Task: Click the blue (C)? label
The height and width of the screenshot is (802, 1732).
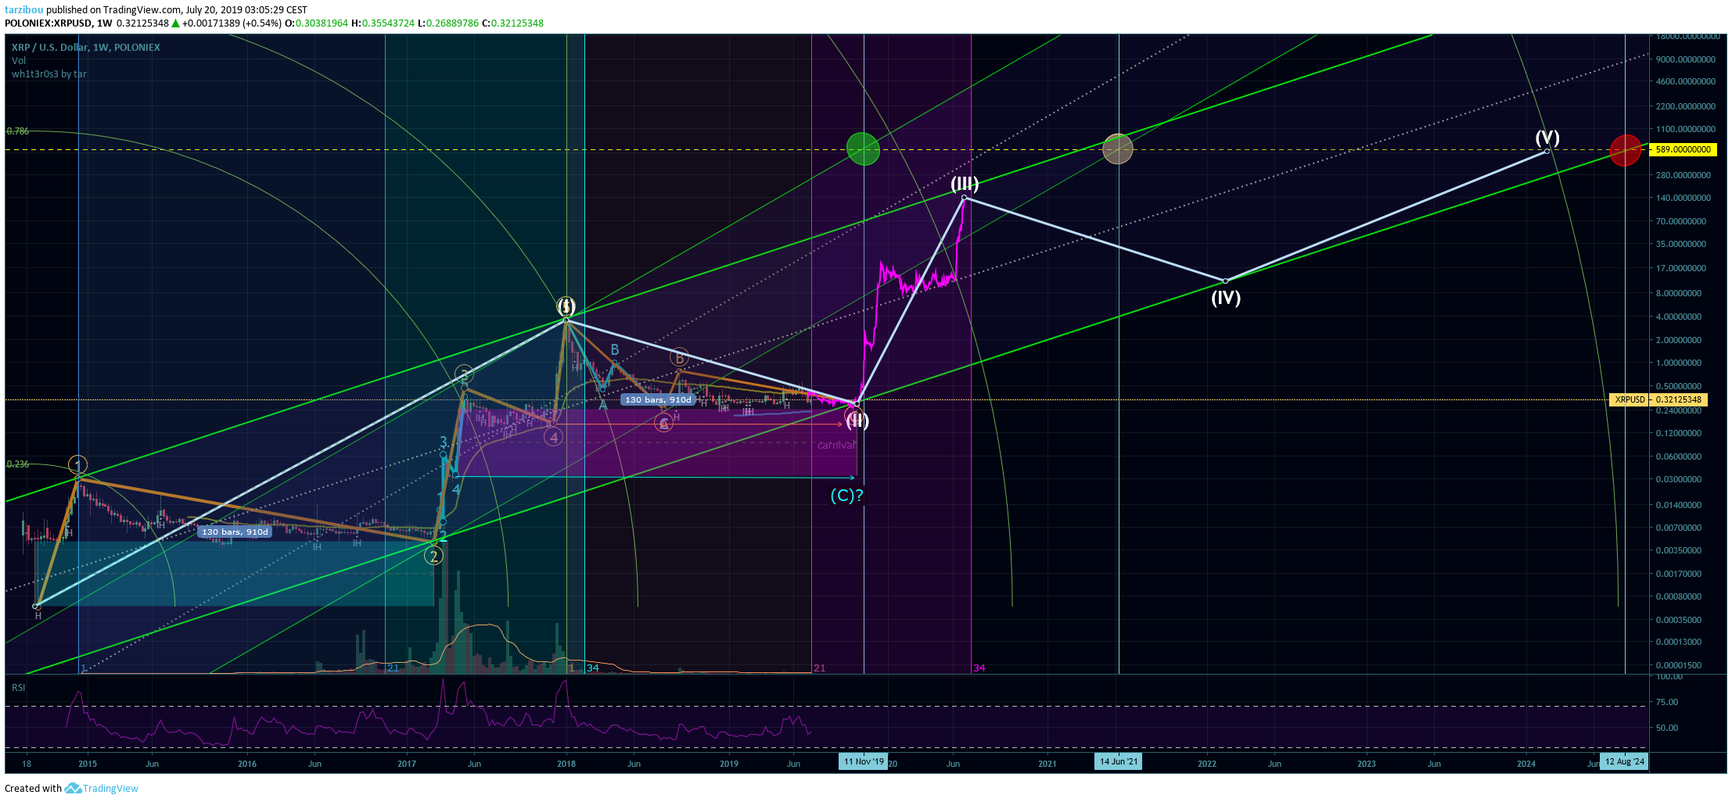Action: [x=846, y=496]
